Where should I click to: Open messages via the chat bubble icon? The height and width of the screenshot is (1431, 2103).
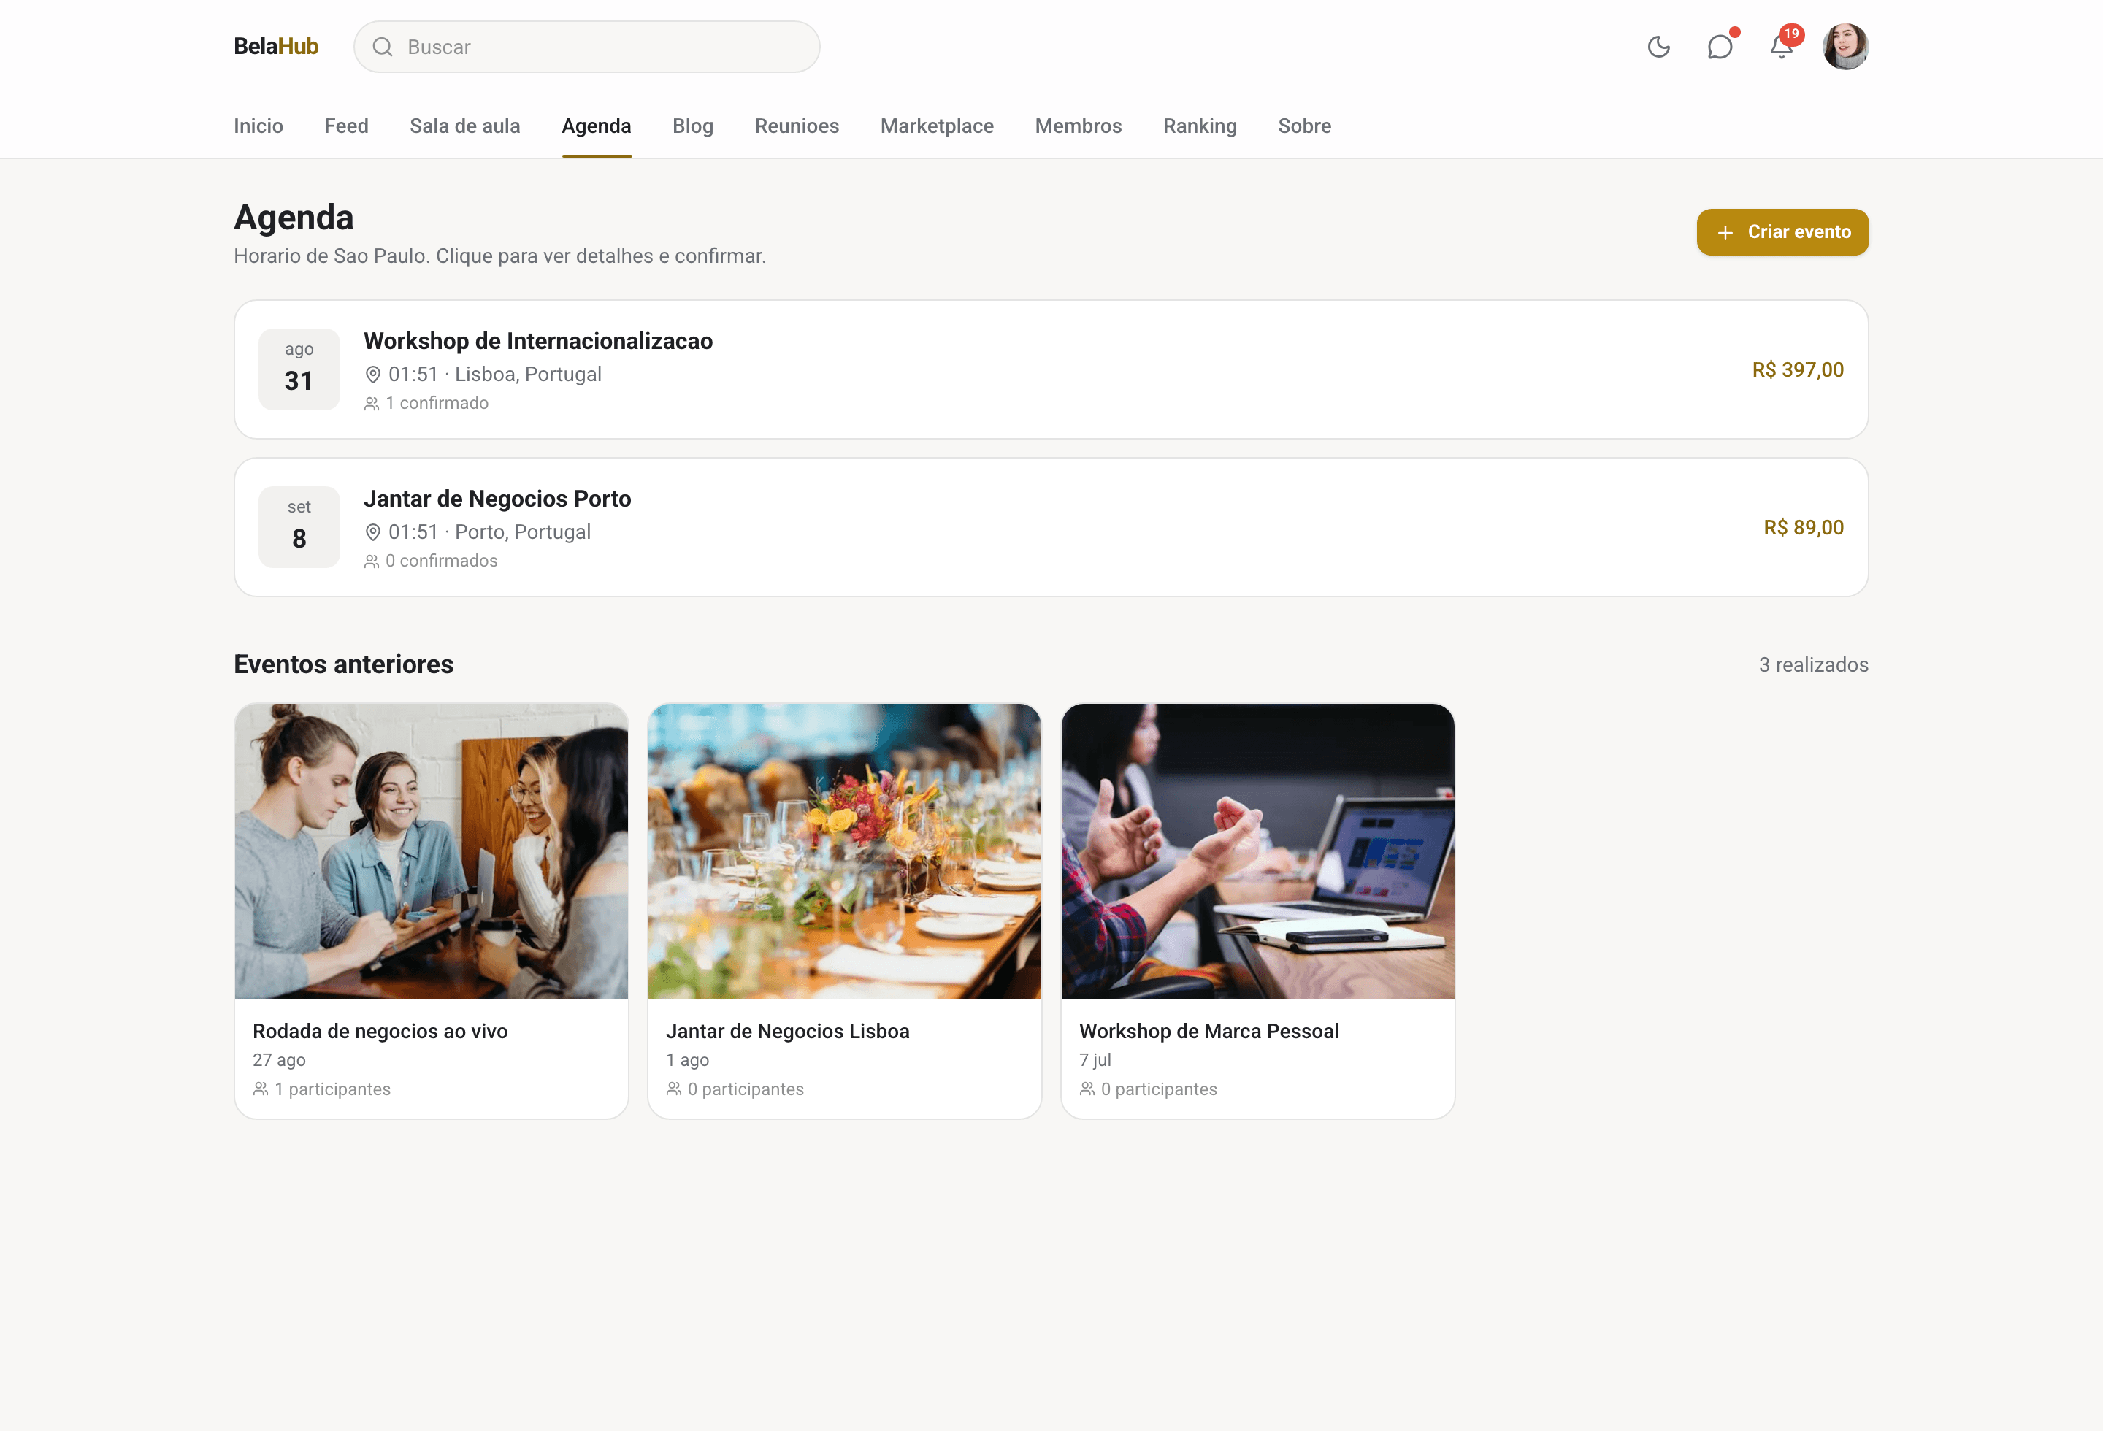click(x=1720, y=47)
